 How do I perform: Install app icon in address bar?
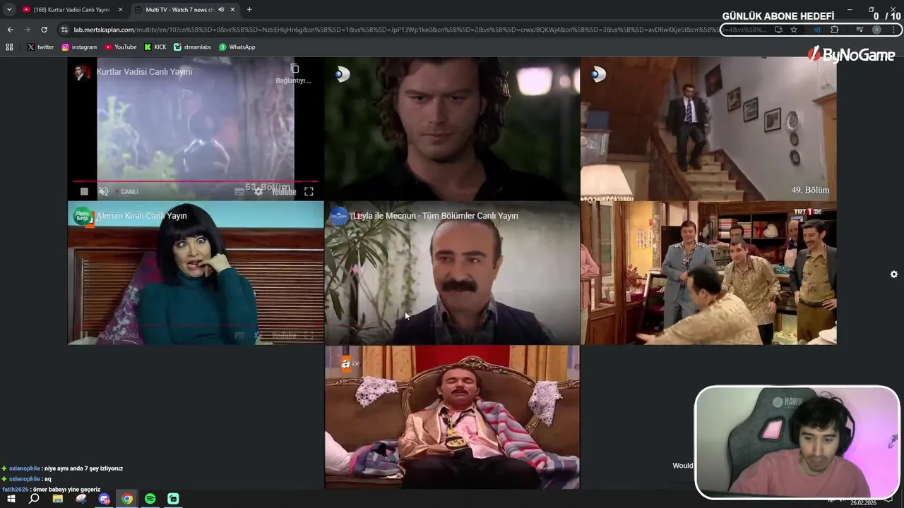click(778, 30)
